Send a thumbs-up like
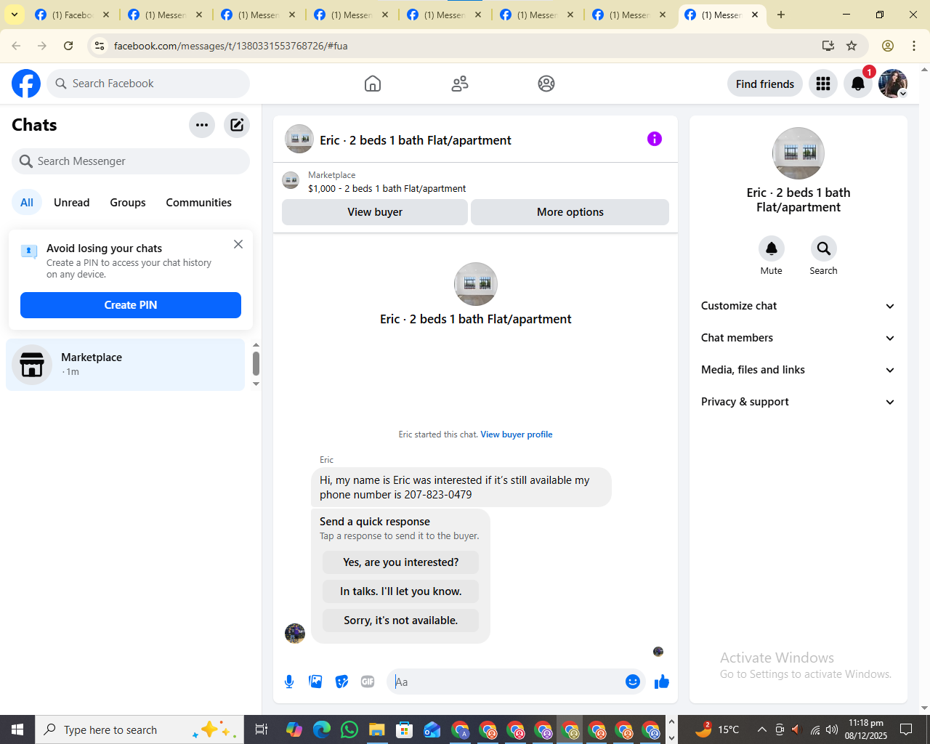Screen dimensions: 930x744 662,682
